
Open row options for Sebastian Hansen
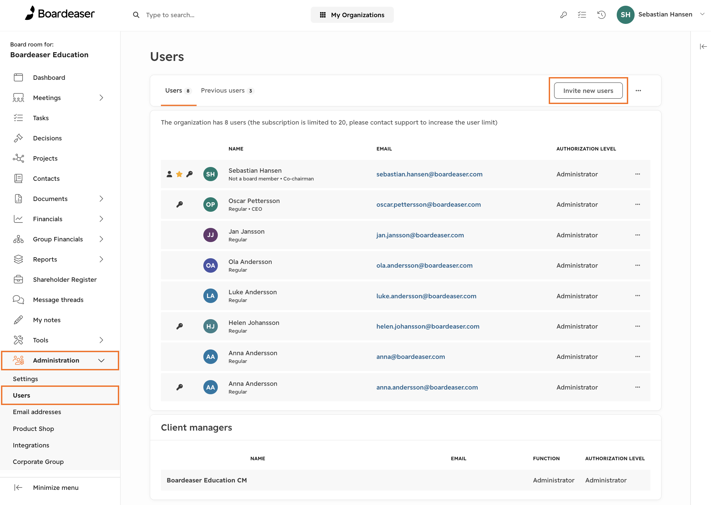point(638,174)
